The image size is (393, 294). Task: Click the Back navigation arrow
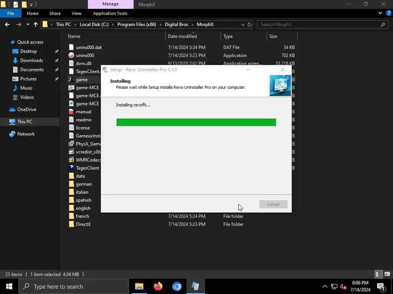[x=7, y=24]
